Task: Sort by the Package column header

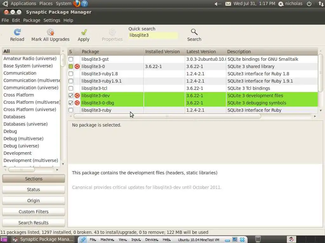Action: click(112, 52)
